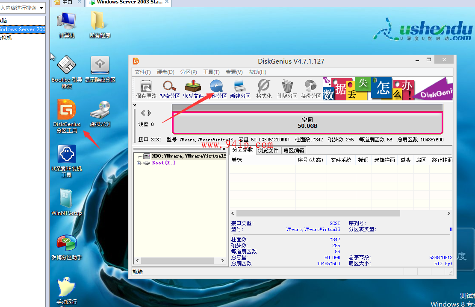Click the partition table horizontal scrollbar thumb

[x=318, y=213]
